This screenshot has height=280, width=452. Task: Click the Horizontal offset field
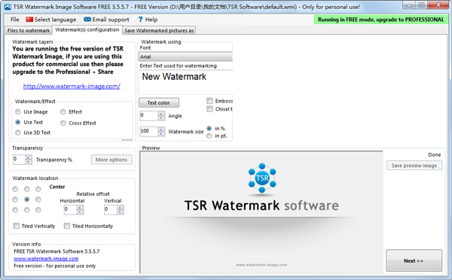click(x=70, y=209)
